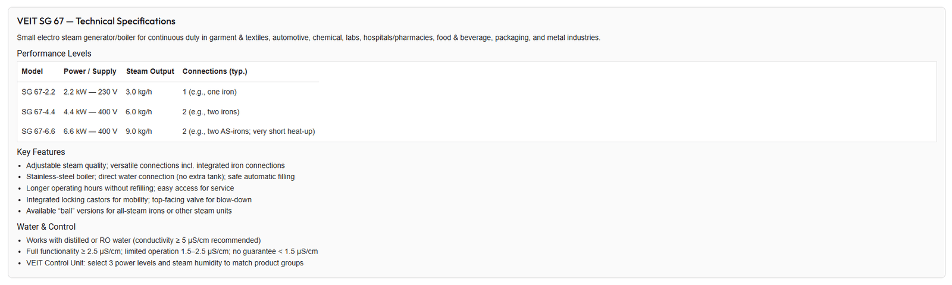Click the VEIT SG 67 Technical Specifications title
Screen dimensions: 952x285
(96, 21)
